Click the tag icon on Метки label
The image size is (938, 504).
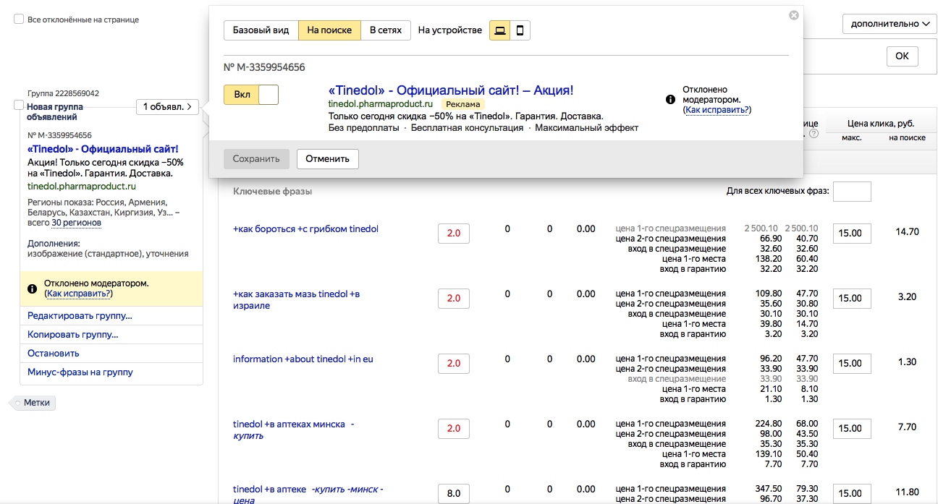[x=17, y=403]
